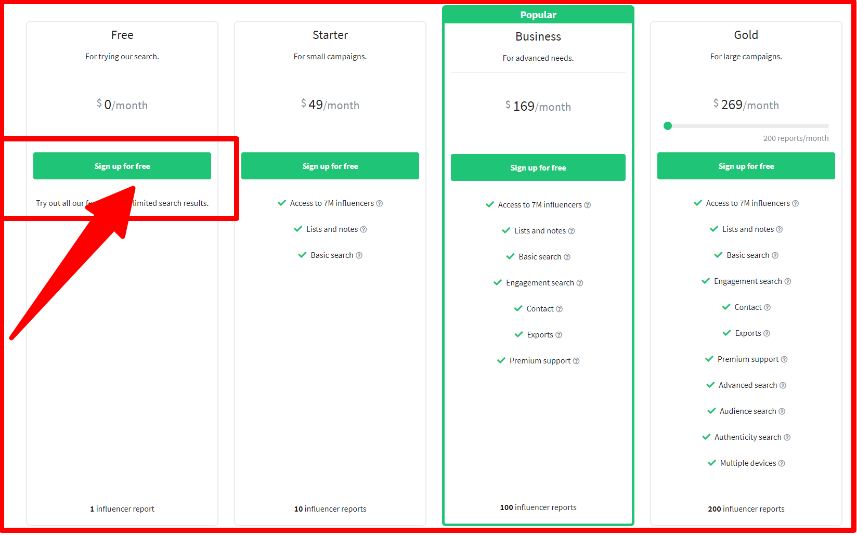Sign up for free on the Gold plan
This screenshot has height=535, width=857.
(x=746, y=166)
